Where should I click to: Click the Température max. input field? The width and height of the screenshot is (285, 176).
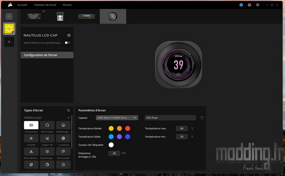click(x=182, y=128)
